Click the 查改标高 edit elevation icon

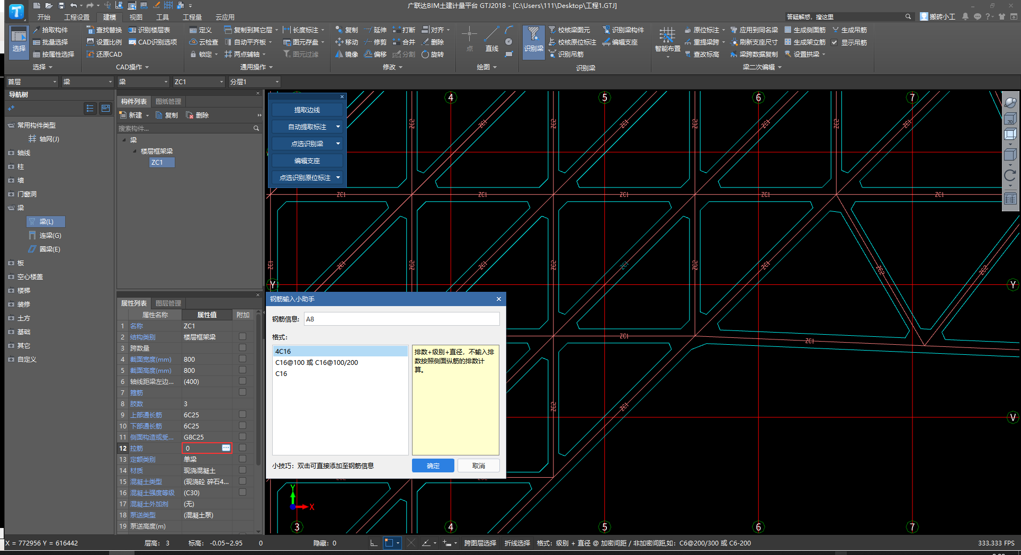coord(688,54)
